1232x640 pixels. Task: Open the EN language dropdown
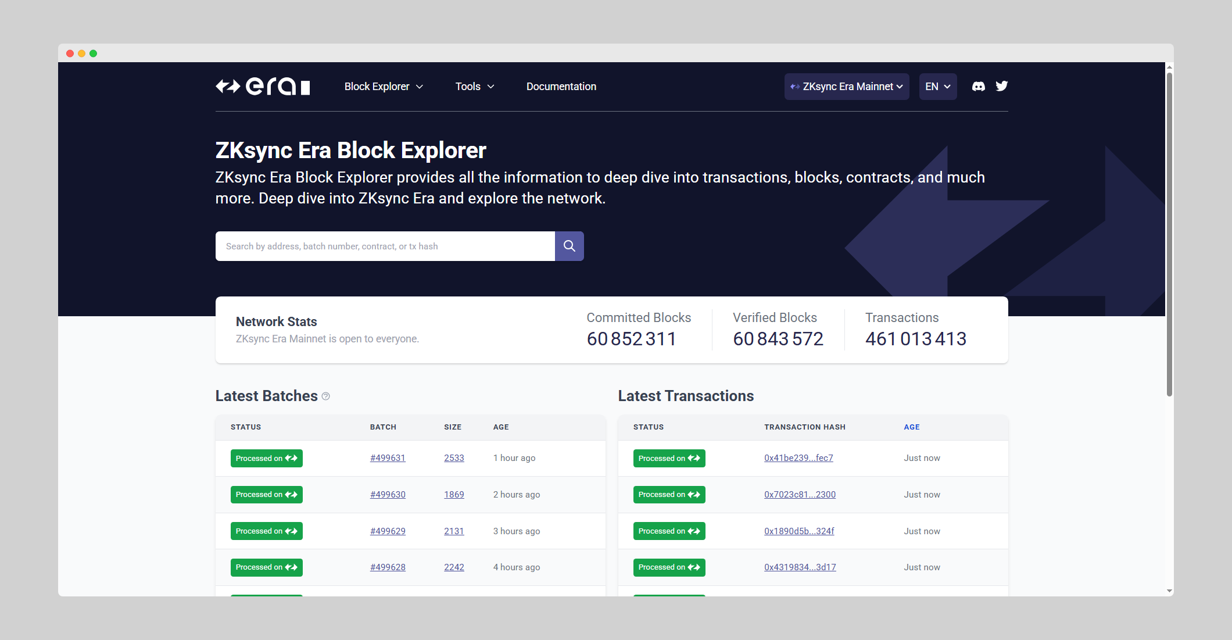click(938, 87)
